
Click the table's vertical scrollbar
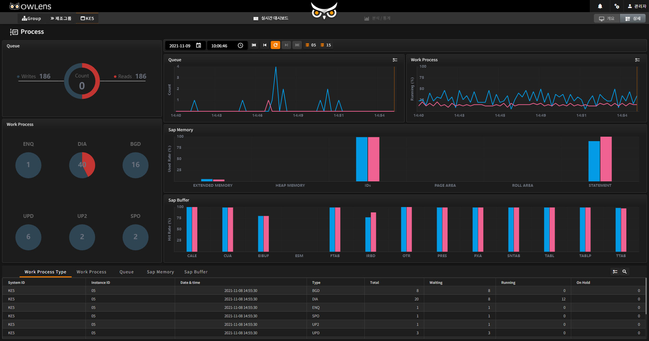point(646,296)
